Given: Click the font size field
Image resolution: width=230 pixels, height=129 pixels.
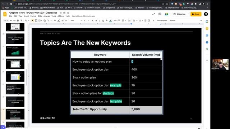Looking at the screenshot, I should pos(88,21).
